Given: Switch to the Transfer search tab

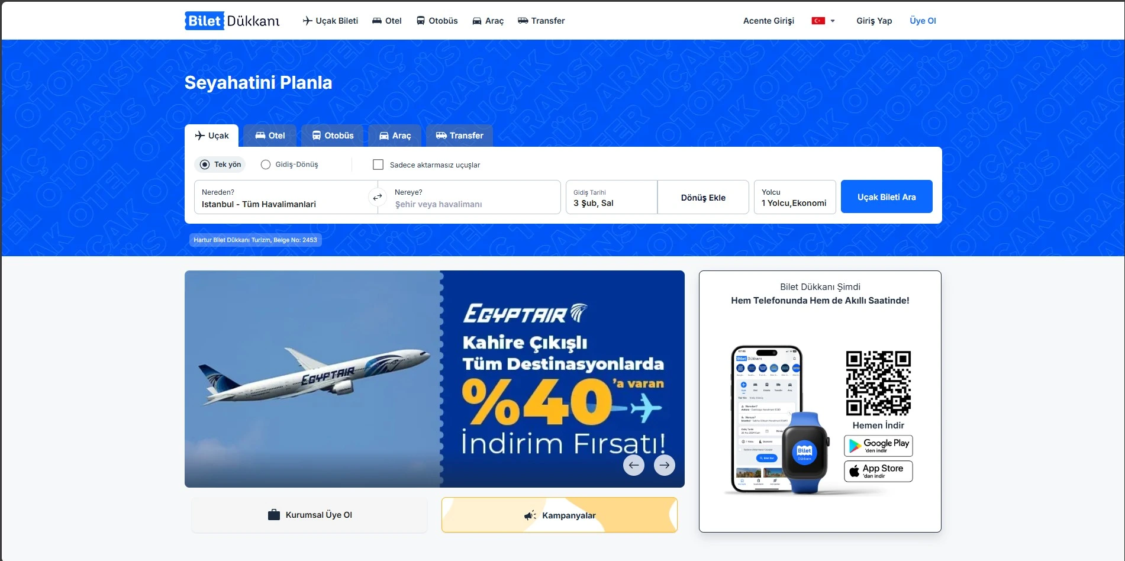Looking at the screenshot, I should click(x=459, y=136).
